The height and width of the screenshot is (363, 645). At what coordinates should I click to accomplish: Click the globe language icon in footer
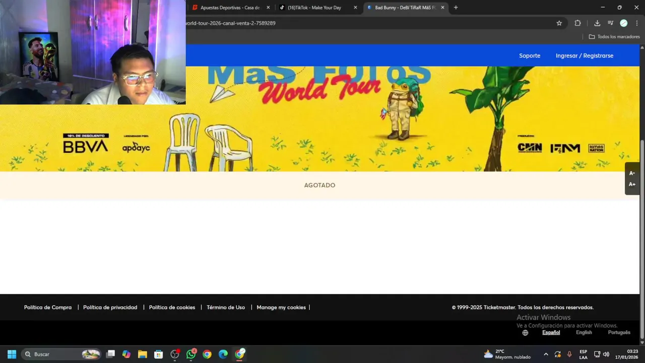[x=525, y=333]
